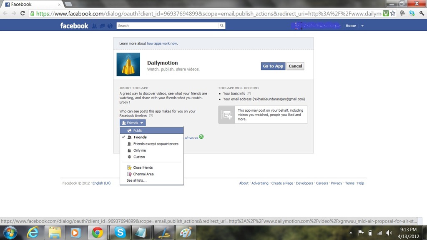Pick Close friends list option
This screenshot has height=240, width=427.
click(x=143, y=167)
